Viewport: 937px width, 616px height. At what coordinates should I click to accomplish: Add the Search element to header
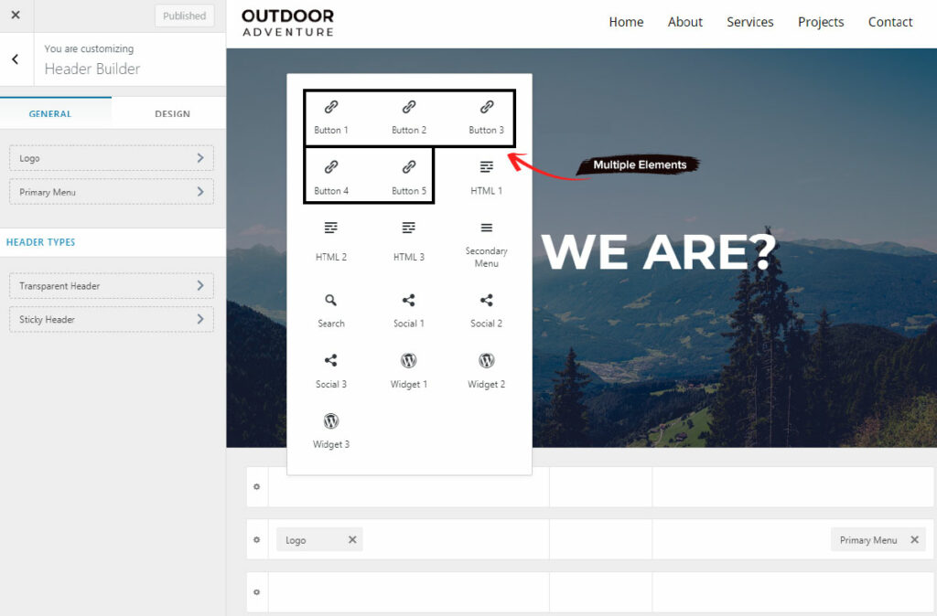click(331, 310)
